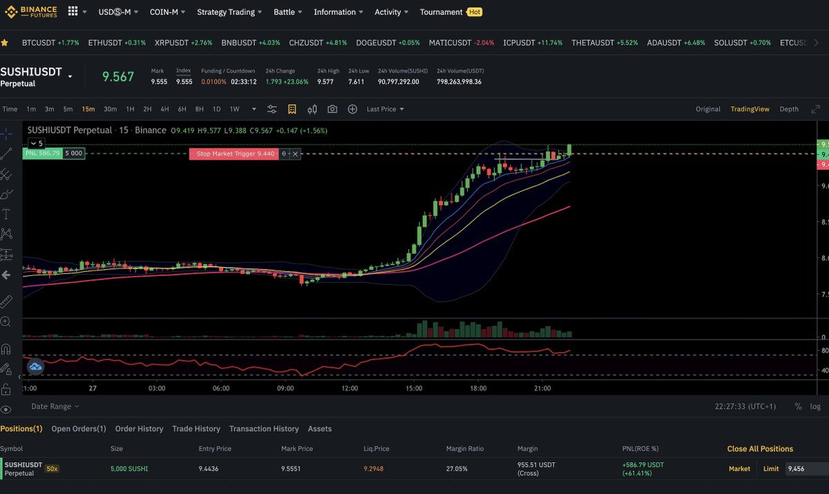This screenshot has width=829, height=494.
Task: Click the limit price input 9.456
Action: pyautogui.click(x=807, y=468)
